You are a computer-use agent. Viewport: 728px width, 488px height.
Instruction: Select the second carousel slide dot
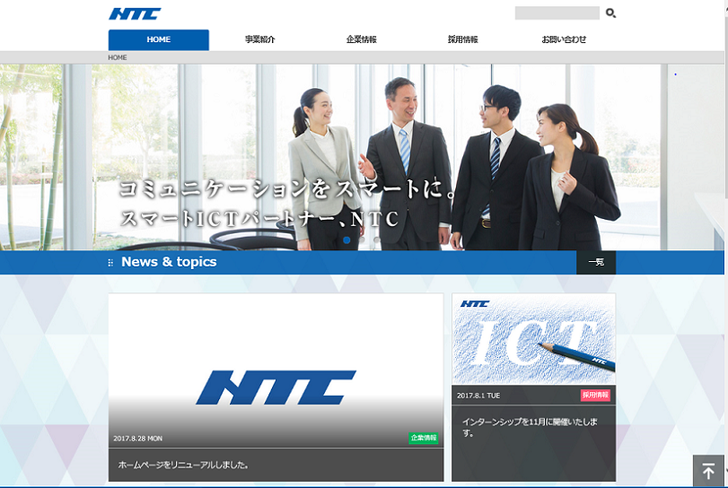(362, 240)
